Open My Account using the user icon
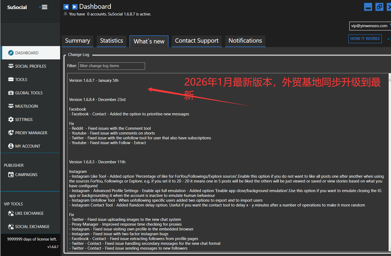The image size is (391, 256). coord(11,146)
